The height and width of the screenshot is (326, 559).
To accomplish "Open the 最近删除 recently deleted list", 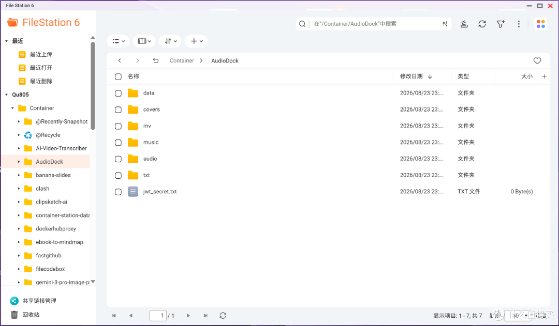I will pyautogui.click(x=41, y=81).
